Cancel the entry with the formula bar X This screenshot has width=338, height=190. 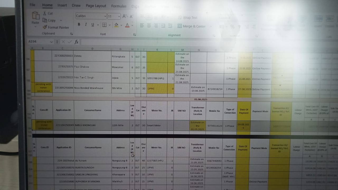(x=63, y=42)
